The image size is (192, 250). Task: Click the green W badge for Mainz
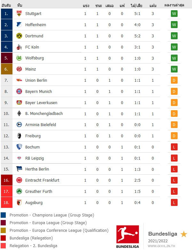[x=174, y=69]
